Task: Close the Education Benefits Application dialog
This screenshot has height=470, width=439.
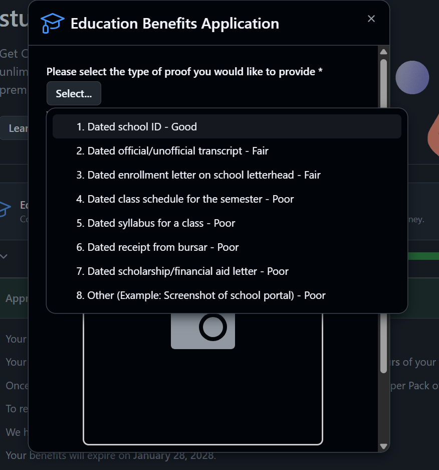Action: [x=371, y=19]
